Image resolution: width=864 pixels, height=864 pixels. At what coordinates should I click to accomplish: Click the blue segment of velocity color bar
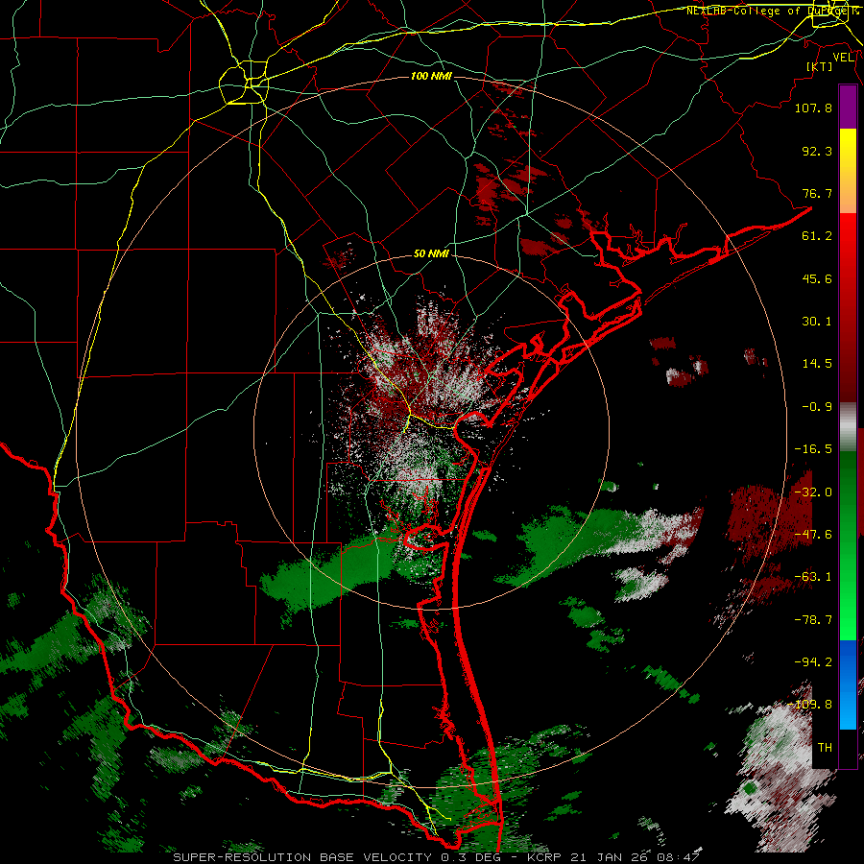click(x=848, y=684)
